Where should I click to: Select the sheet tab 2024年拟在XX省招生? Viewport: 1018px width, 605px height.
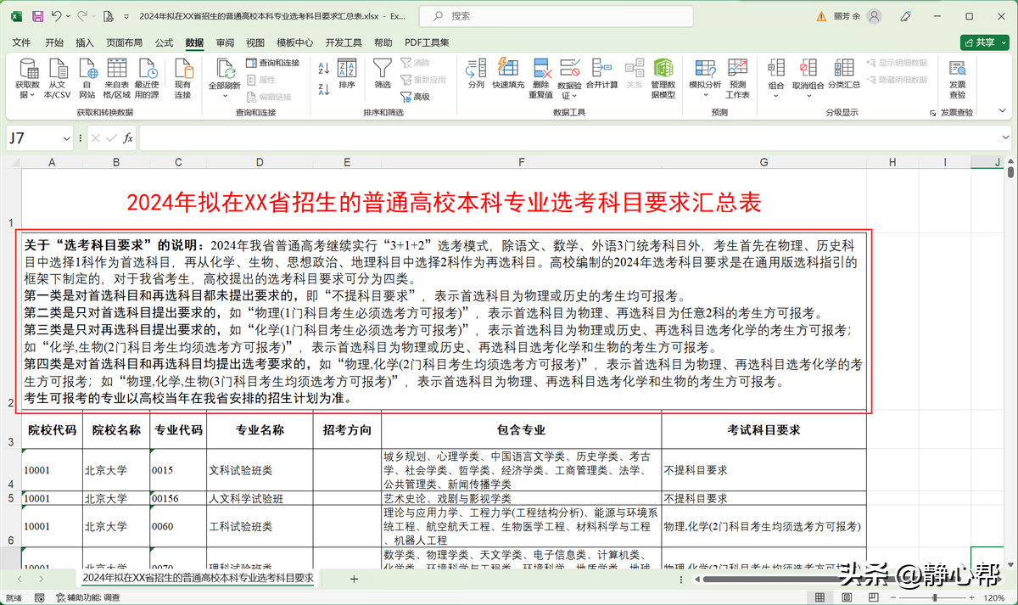pyautogui.click(x=198, y=578)
